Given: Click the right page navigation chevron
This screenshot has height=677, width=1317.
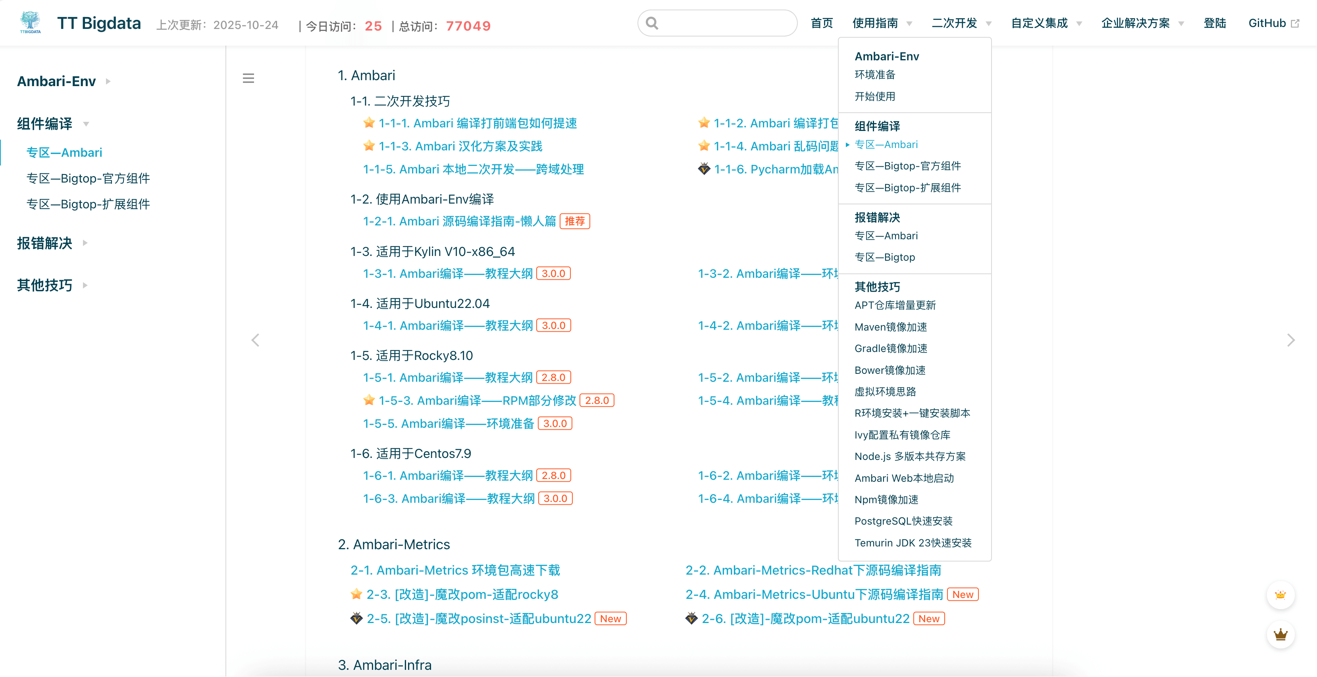Looking at the screenshot, I should pyautogui.click(x=1292, y=340).
